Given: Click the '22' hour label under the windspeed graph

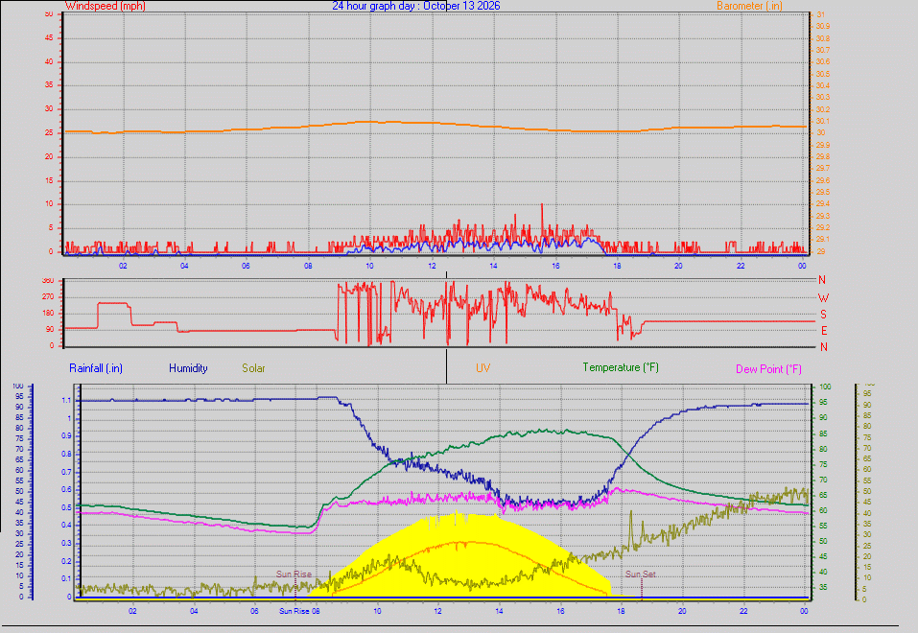Looking at the screenshot, I should [741, 266].
